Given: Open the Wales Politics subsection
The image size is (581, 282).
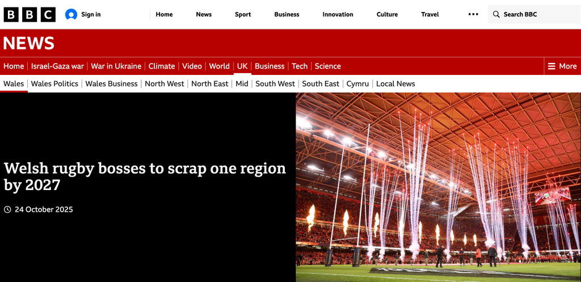Looking at the screenshot, I should 54,84.
